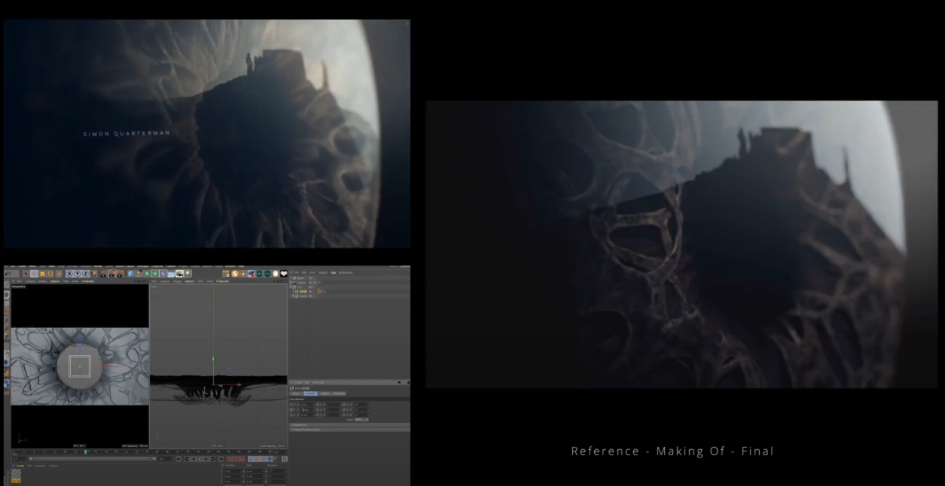This screenshot has height=486, width=945.
Task: Toggle Scale keyframe recording button
Action: (257, 459)
